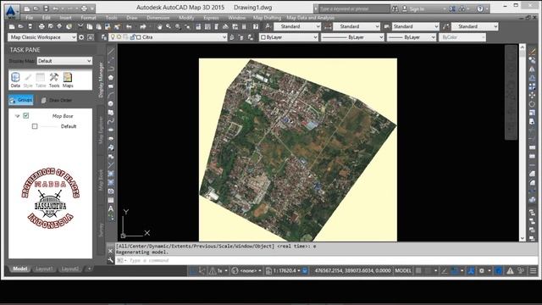Click the drawing area vertical scrollbar
The width and height of the screenshot is (542, 305).
[523, 142]
